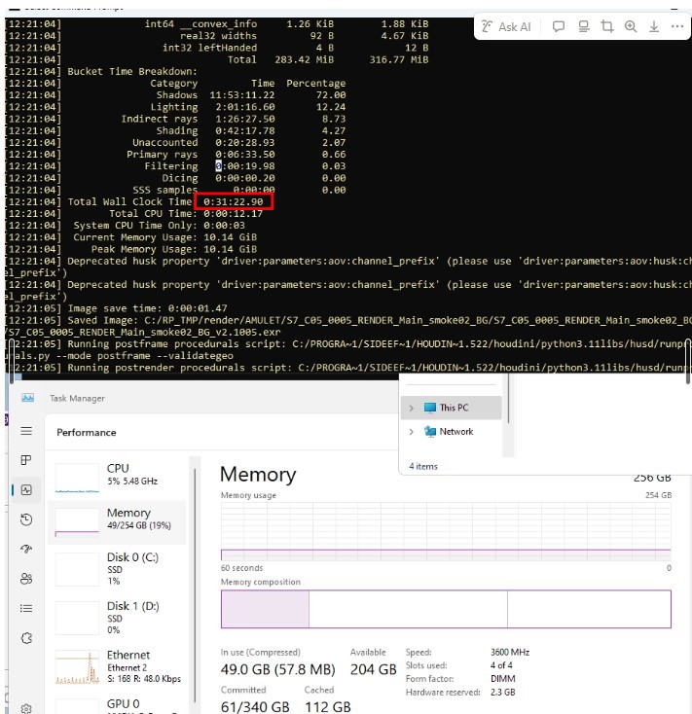This screenshot has height=714, width=692.
Task: Select the Performance page icon in sidebar
Action: pos(26,490)
